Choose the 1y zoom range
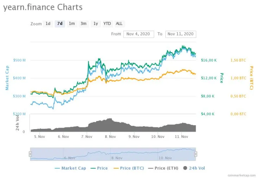 coord(95,24)
